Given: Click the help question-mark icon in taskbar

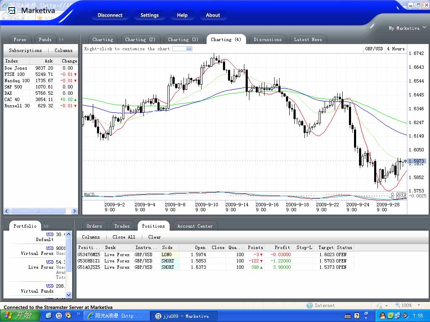Looking at the screenshot, I should [357, 315].
